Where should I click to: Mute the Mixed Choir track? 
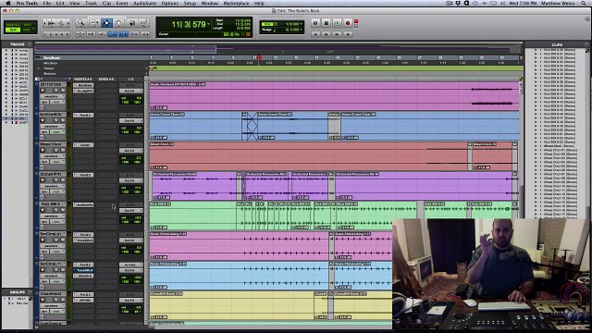point(62,150)
